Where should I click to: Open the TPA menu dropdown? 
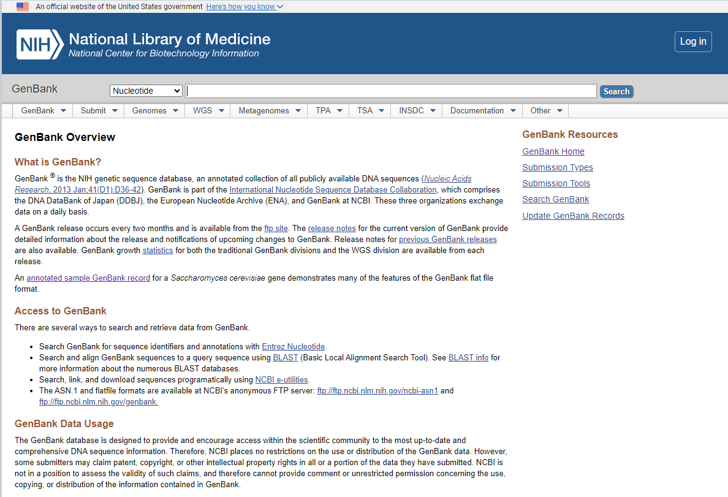click(328, 110)
